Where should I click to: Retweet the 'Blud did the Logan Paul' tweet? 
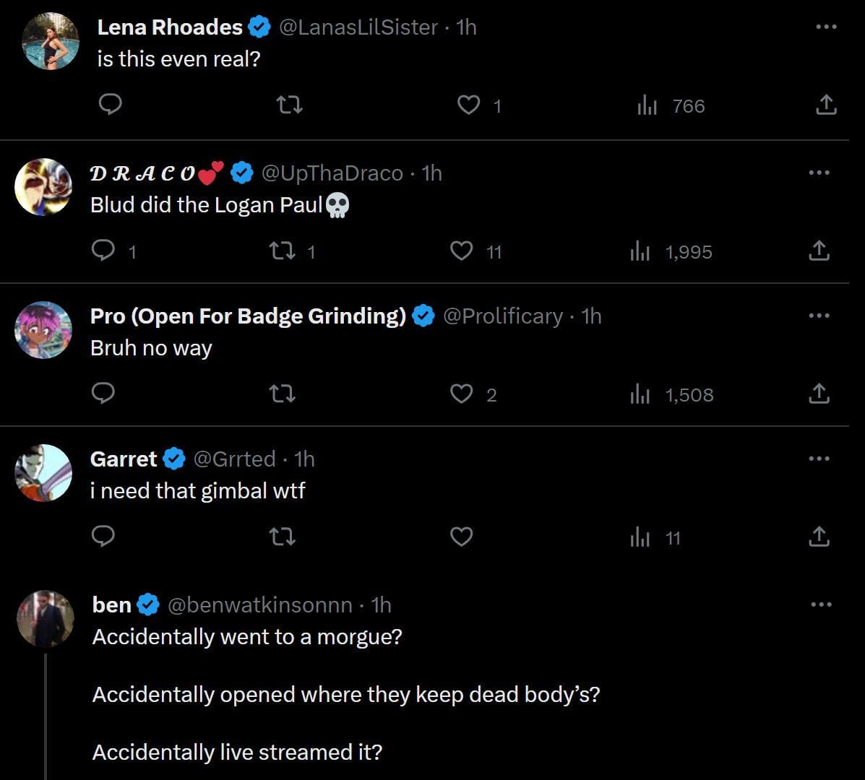coord(281,251)
